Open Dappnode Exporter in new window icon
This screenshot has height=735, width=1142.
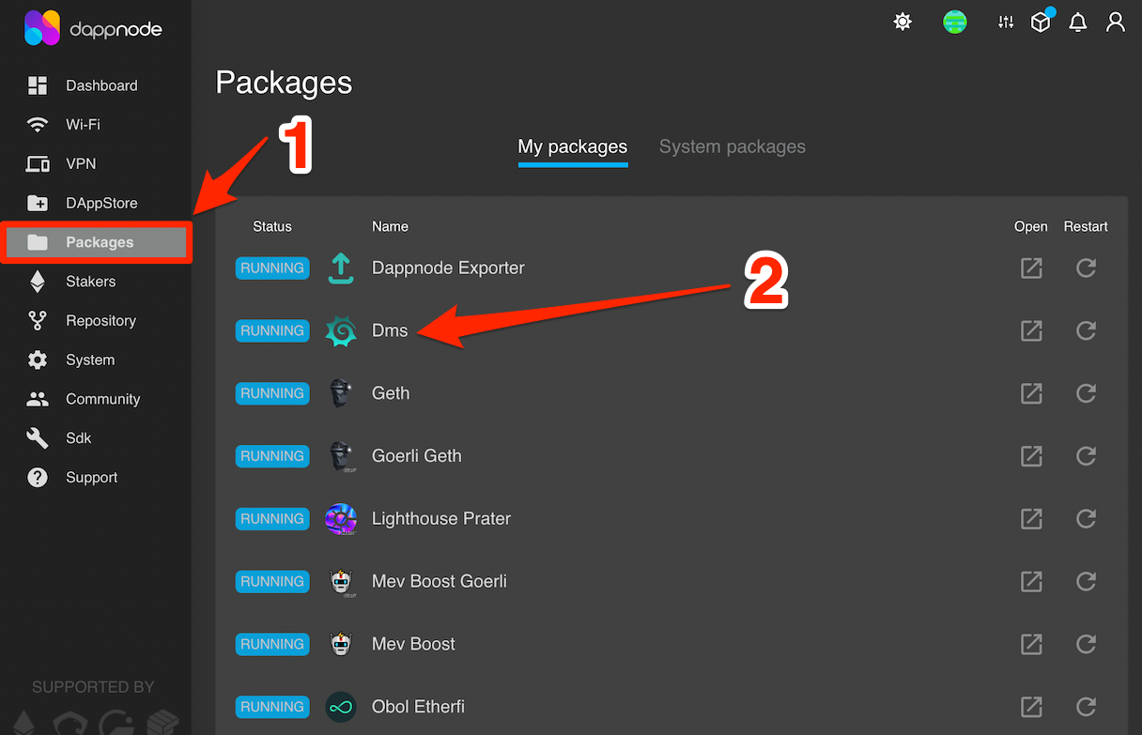(1031, 268)
